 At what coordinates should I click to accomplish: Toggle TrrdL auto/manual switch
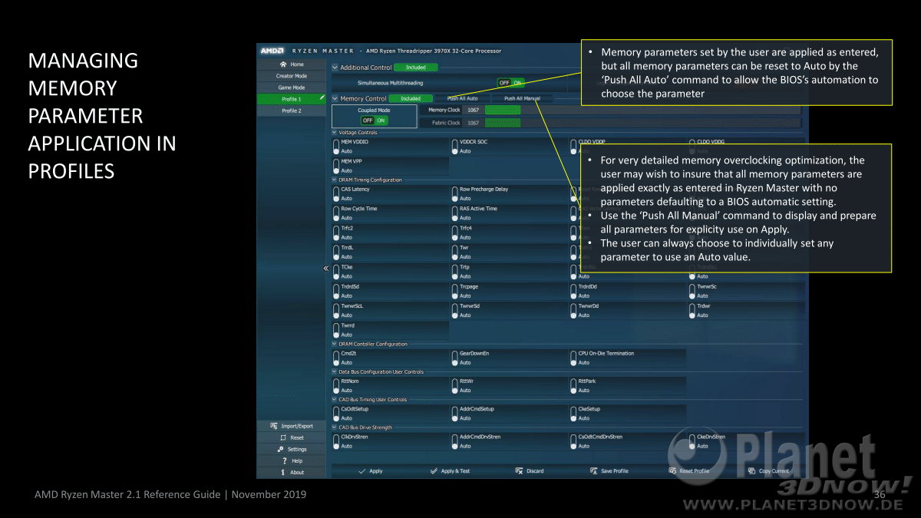click(336, 252)
